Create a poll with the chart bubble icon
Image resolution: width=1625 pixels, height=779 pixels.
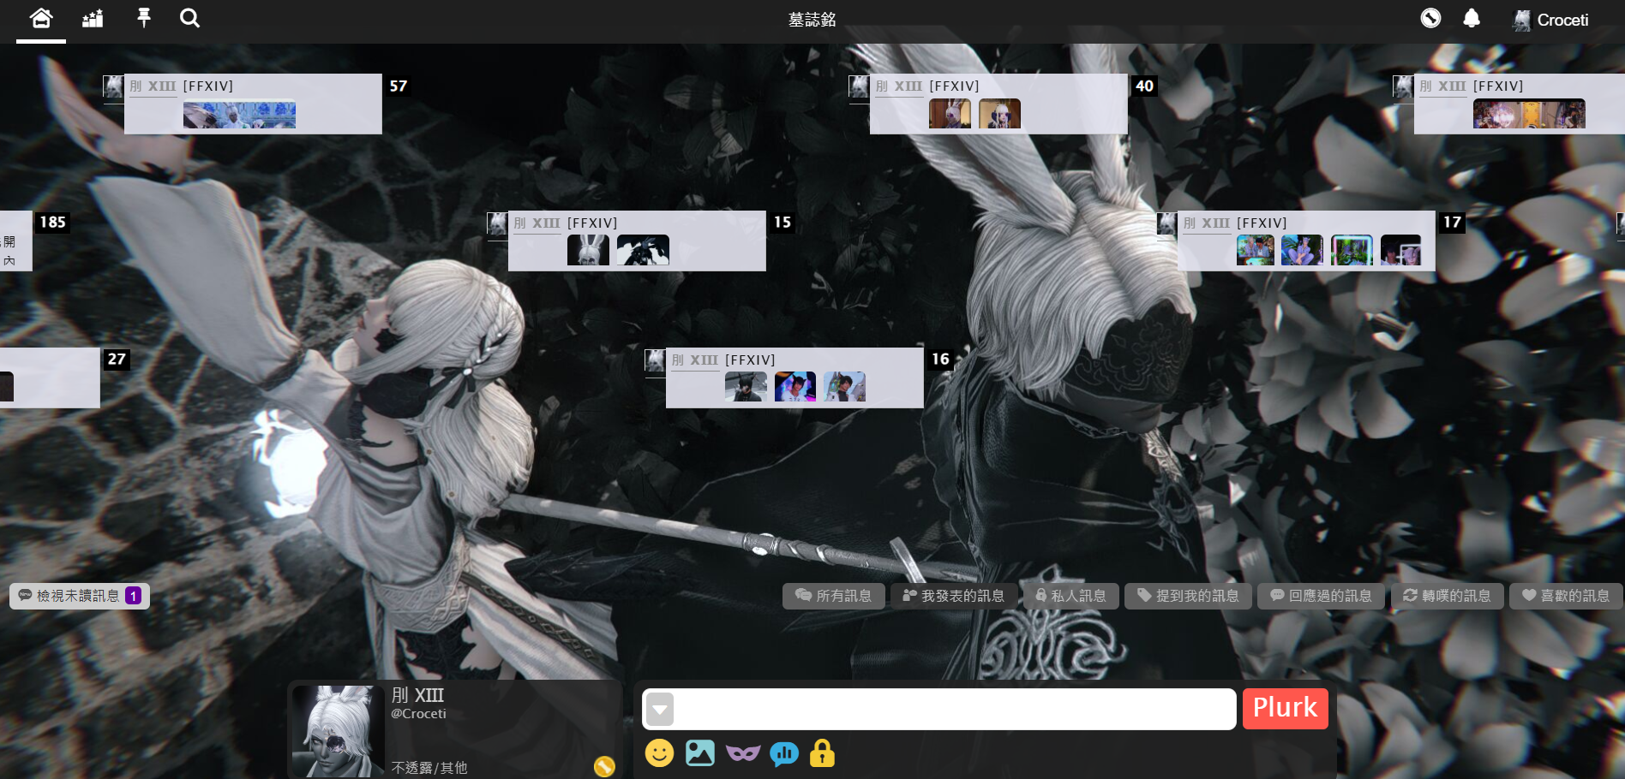(x=783, y=752)
